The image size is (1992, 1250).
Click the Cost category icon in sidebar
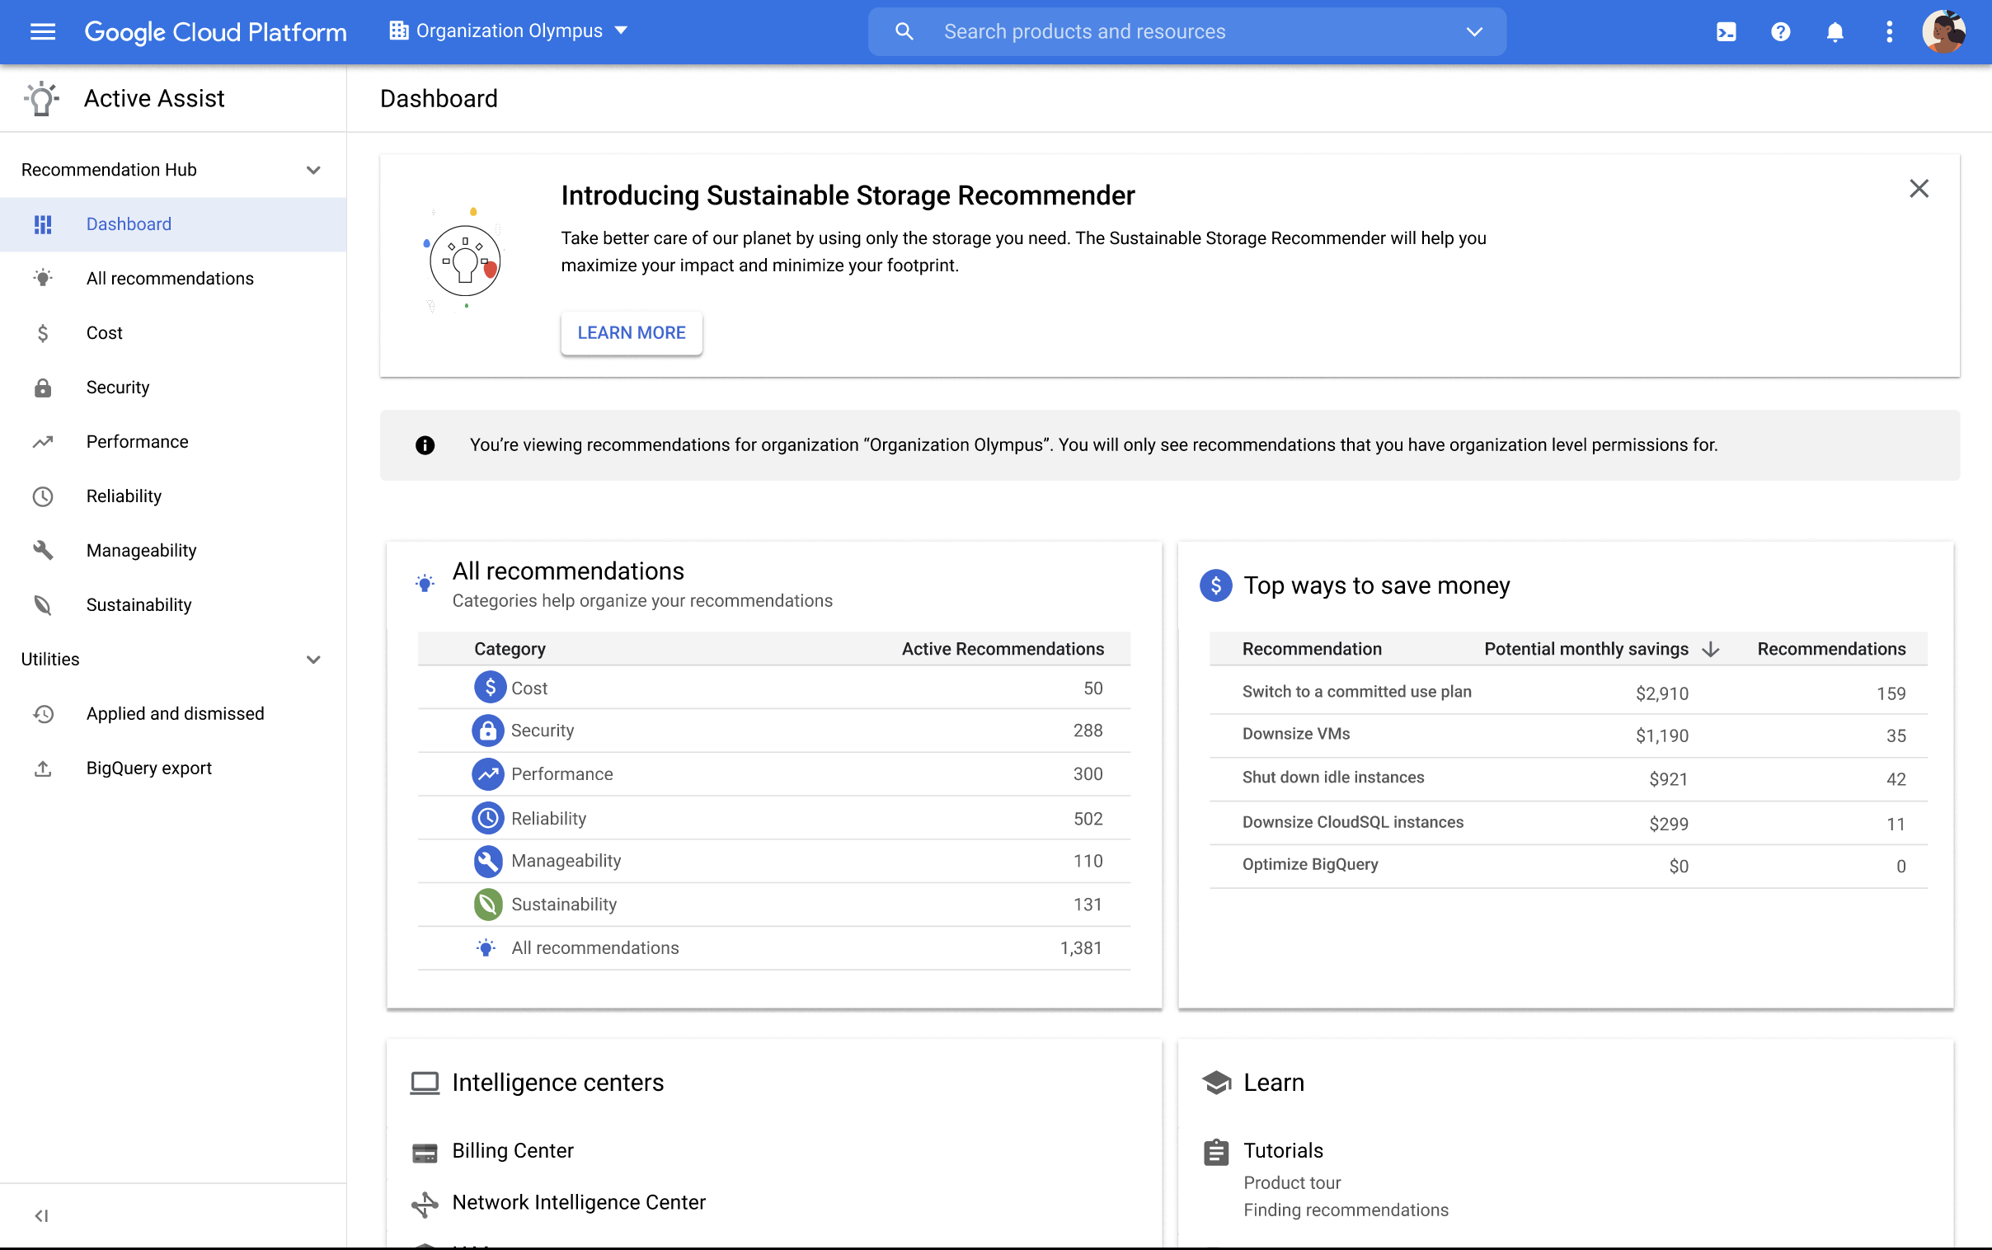[x=40, y=332]
